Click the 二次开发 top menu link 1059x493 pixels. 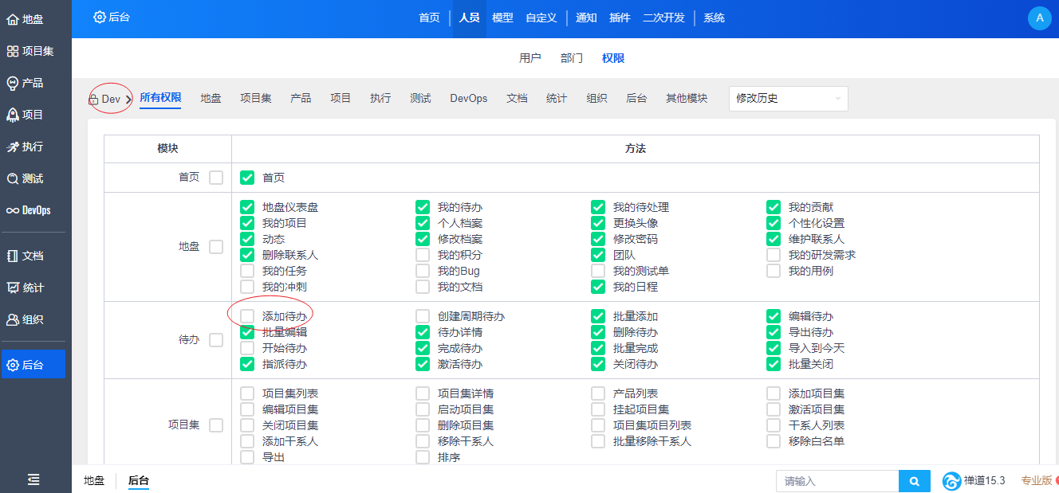(663, 18)
